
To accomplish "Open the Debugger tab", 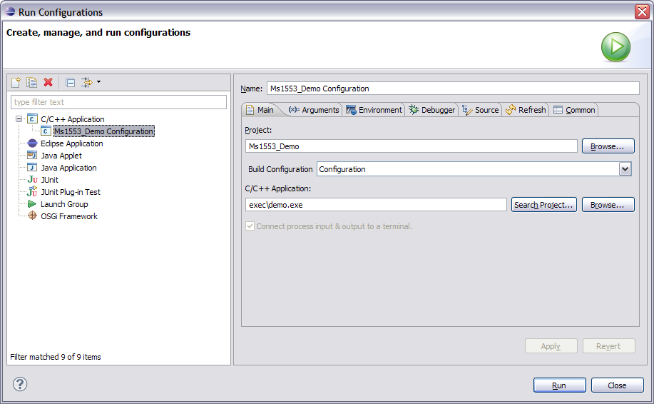I will click(x=432, y=110).
